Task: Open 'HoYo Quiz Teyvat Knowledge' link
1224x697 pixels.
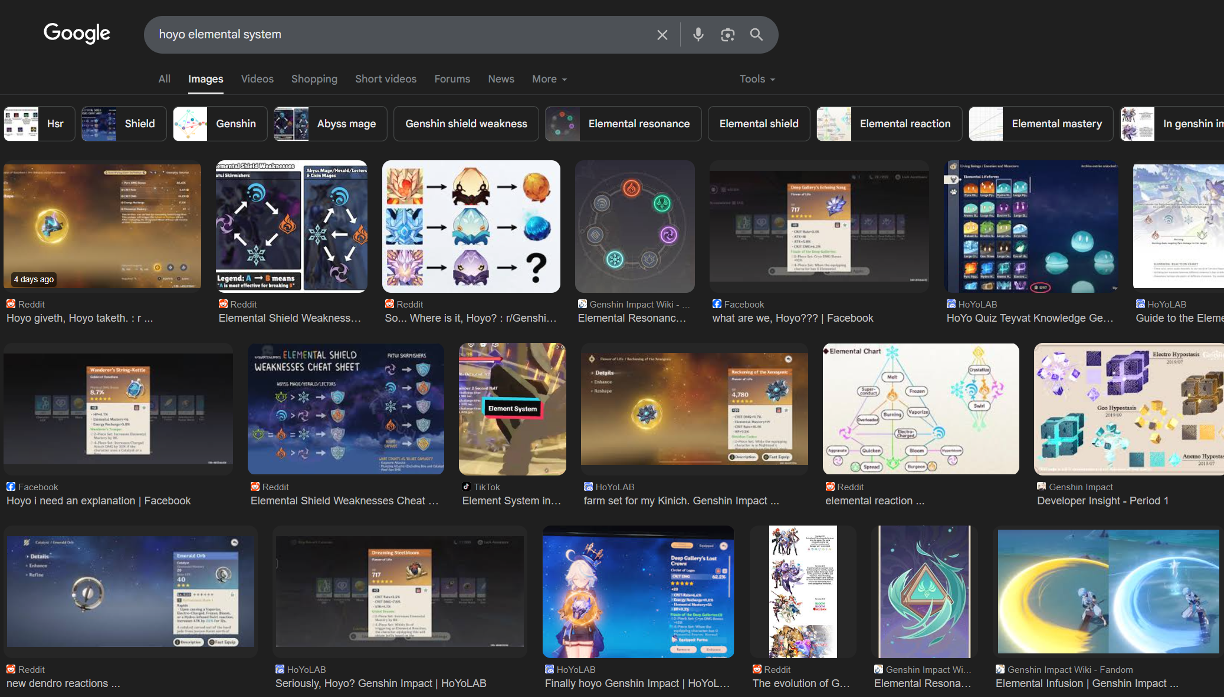Action: point(1030,318)
